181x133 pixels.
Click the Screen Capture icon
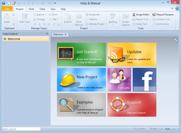126,19
